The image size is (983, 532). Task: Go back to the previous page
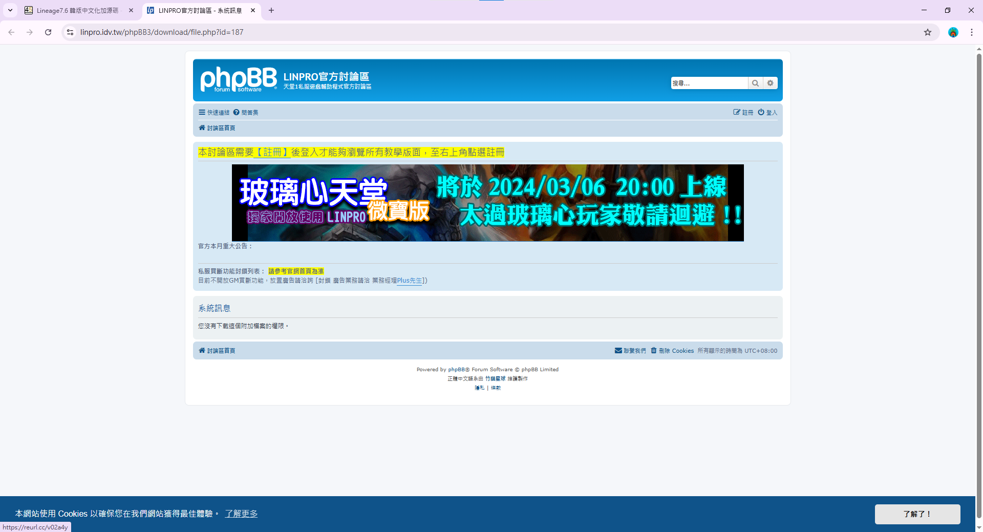point(11,32)
